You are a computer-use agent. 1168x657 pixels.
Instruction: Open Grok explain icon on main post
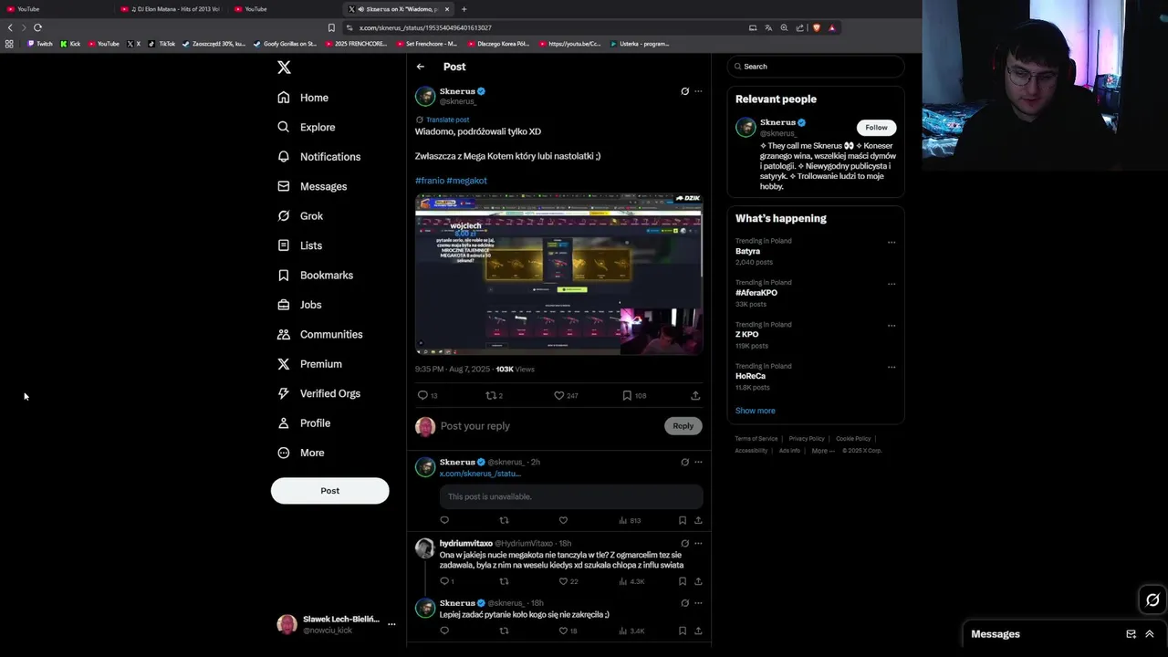[x=684, y=91]
